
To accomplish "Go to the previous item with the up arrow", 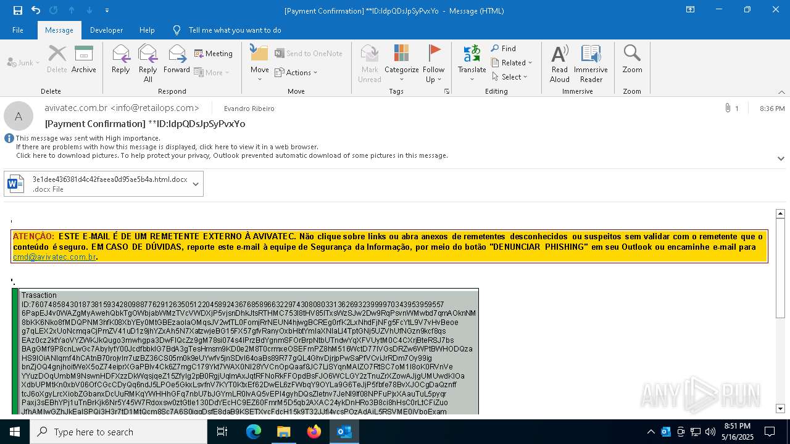I will coord(72,10).
